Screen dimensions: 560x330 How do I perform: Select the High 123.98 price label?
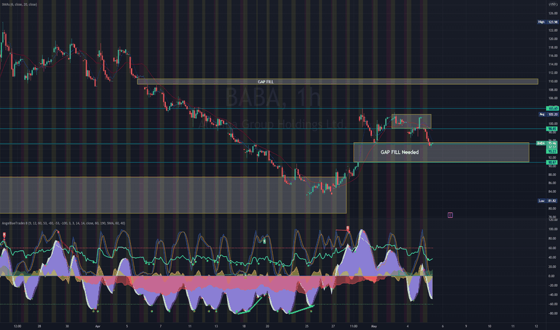548,22
